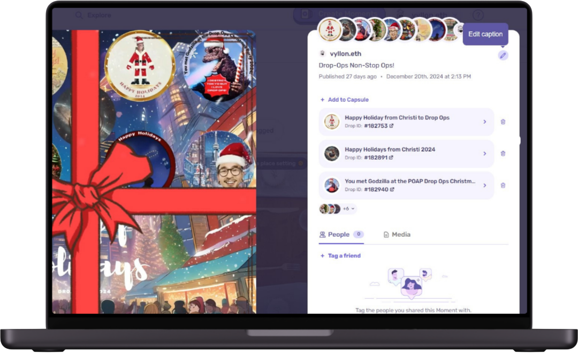This screenshot has height=353, width=578.
Task: Click the pencil Edit caption icon
Action: [503, 55]
